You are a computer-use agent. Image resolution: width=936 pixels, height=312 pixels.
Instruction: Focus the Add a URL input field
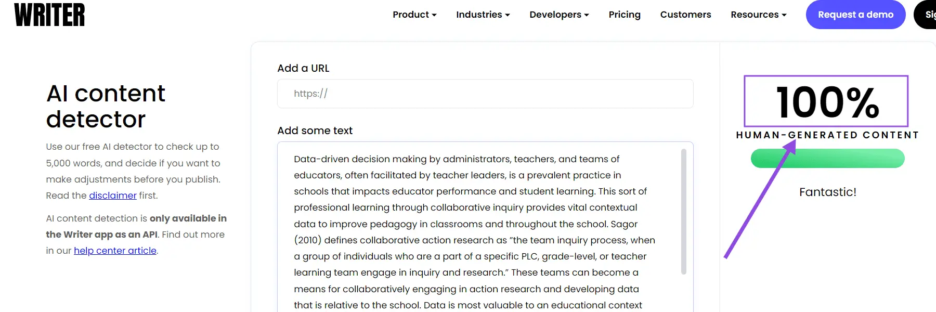[485, 94]
